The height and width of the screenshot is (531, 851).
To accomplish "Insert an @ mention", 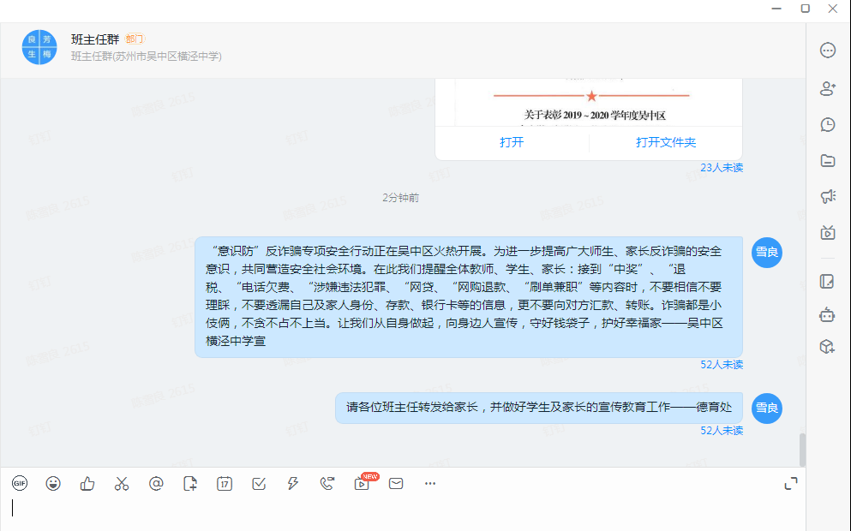I will click(156, 483).
